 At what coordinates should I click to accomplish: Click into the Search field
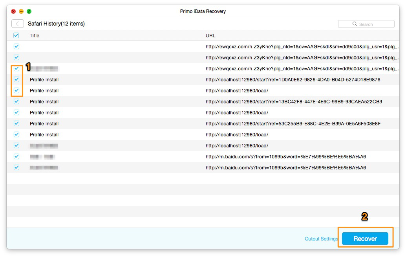(x=366, y=24)
